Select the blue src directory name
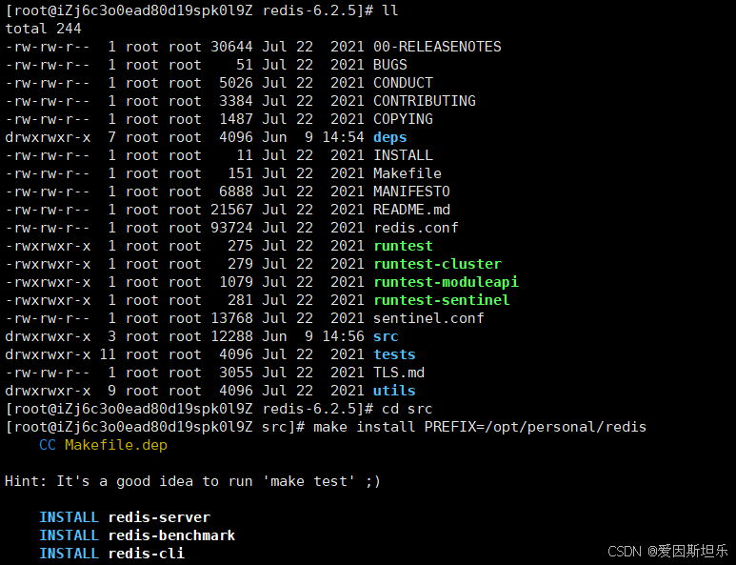The width and height of the screenshot is (736, 565). (x=386, y=336)
